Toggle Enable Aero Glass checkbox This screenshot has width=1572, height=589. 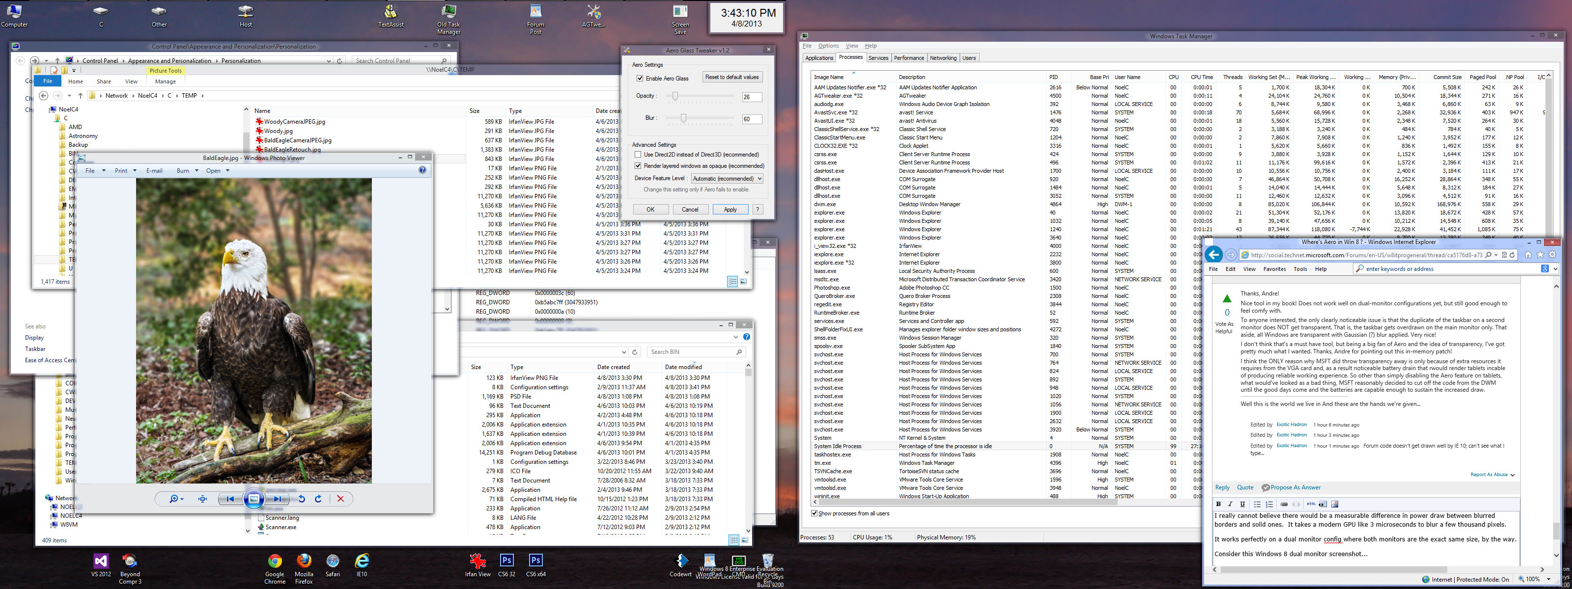point(640,78)
